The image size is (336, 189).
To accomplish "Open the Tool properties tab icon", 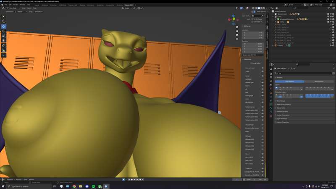I will (x=271, y=69).
